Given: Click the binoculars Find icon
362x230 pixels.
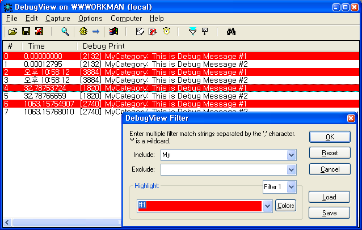Looking at the screenshot, I should click(x=231, y=31).
